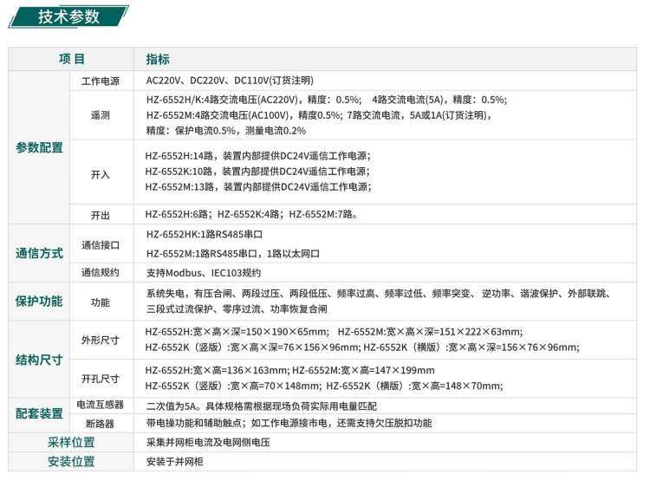Viewport: 650px width, 500px height.
Task: Click the 采样位置 row header
Action: [71, 442]
